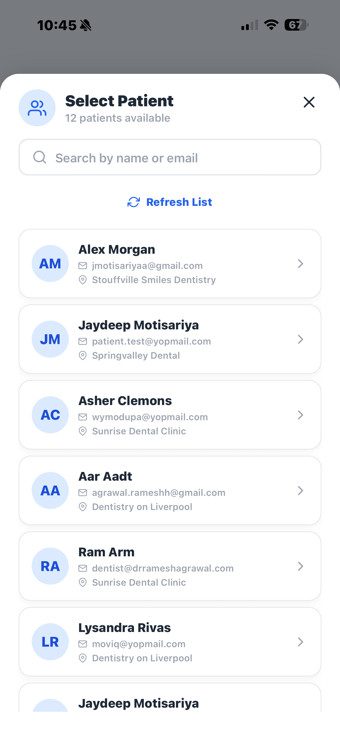The height and width of the screenshot is (738, 340).
Task: Tap the AM avatar for Alex Morgan
Action: pos(50,263)
